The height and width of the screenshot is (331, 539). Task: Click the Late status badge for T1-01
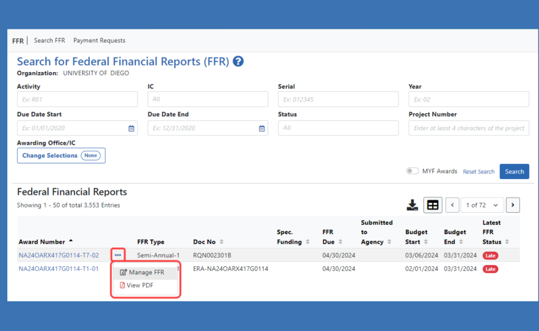click(x=491, y=269)
